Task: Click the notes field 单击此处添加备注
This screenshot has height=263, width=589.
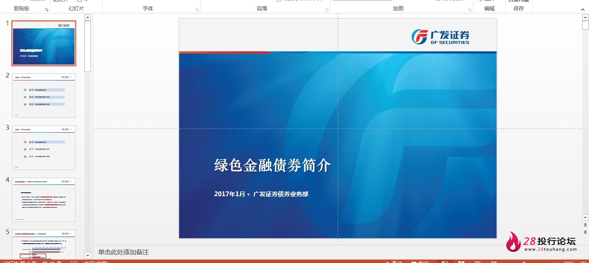Action: [x=123, y=252]
